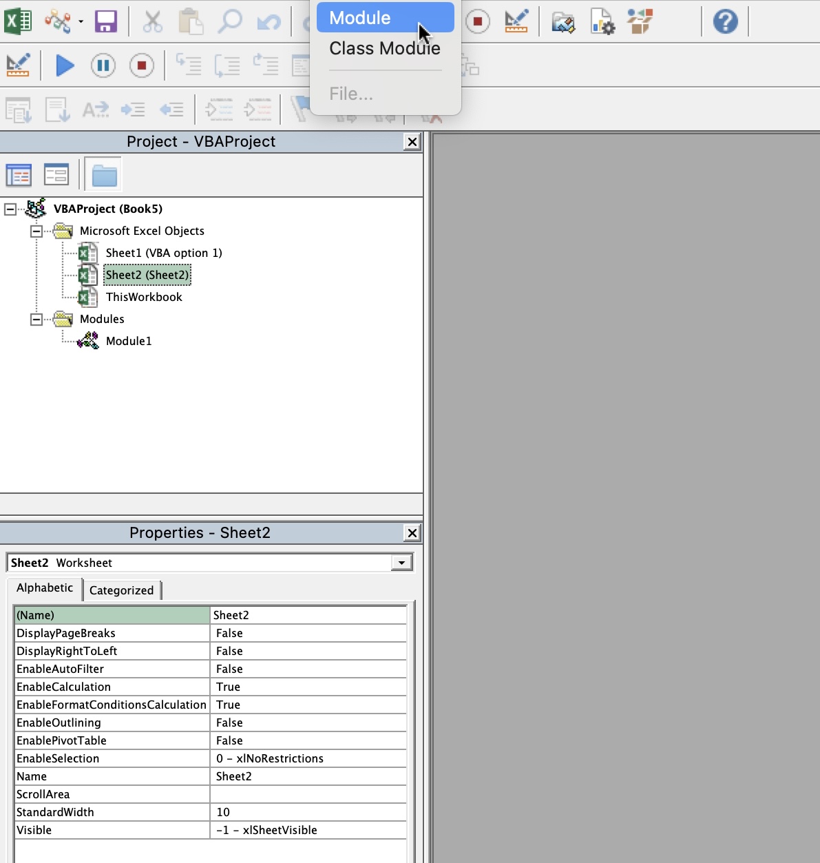Click the EnableAutoFilter value False
The image size is (820, 863).
click(x=308, y=669)
